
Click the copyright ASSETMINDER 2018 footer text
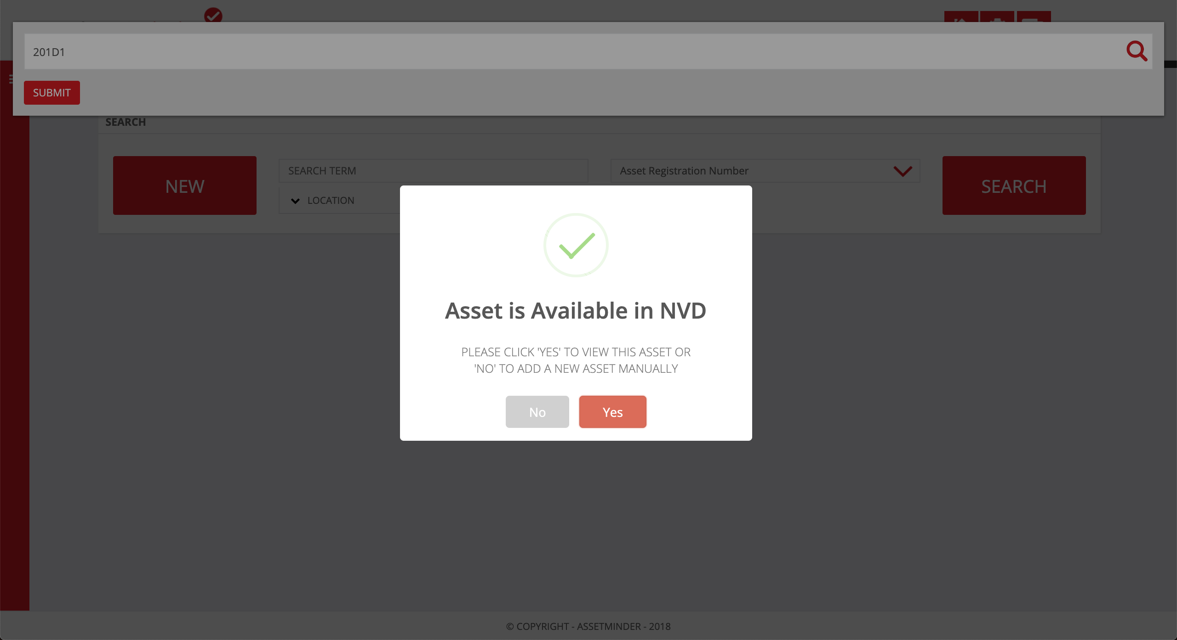coord(588,626)
